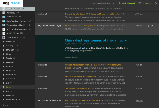Screen dimensions: 159x108
Task: Click the StartYourDoc RSS icon
Action: click(x=4, y=21)
